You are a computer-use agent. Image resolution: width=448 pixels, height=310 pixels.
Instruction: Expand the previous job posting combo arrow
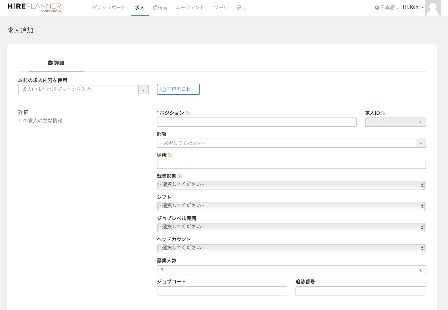(143, 90)
